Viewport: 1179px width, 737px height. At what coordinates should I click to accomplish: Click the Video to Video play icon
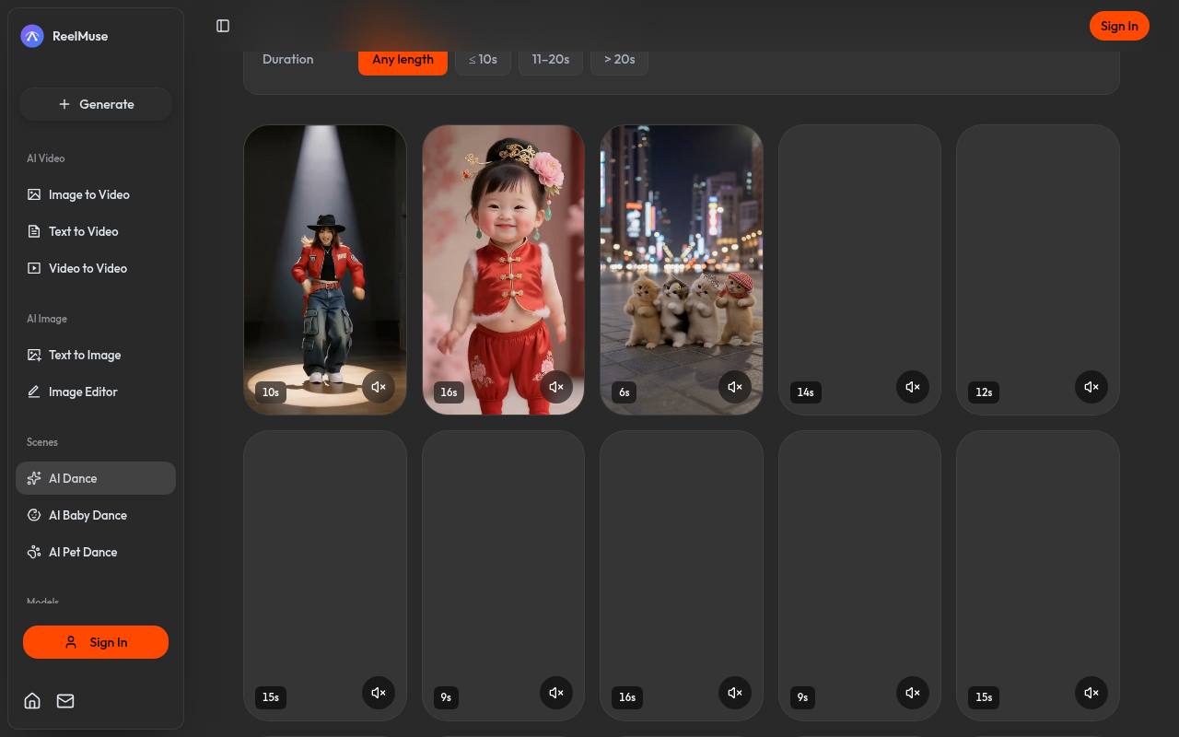(x=34, y=268)
